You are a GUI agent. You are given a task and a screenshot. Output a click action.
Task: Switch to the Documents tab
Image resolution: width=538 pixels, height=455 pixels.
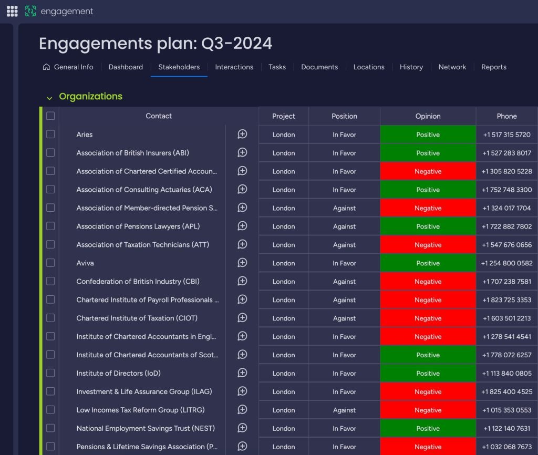319,67
